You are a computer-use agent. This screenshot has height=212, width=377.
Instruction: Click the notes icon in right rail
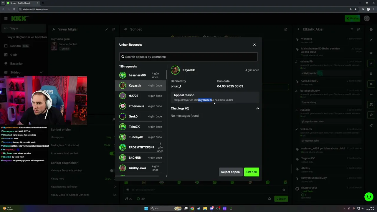(x=371, y=74)
